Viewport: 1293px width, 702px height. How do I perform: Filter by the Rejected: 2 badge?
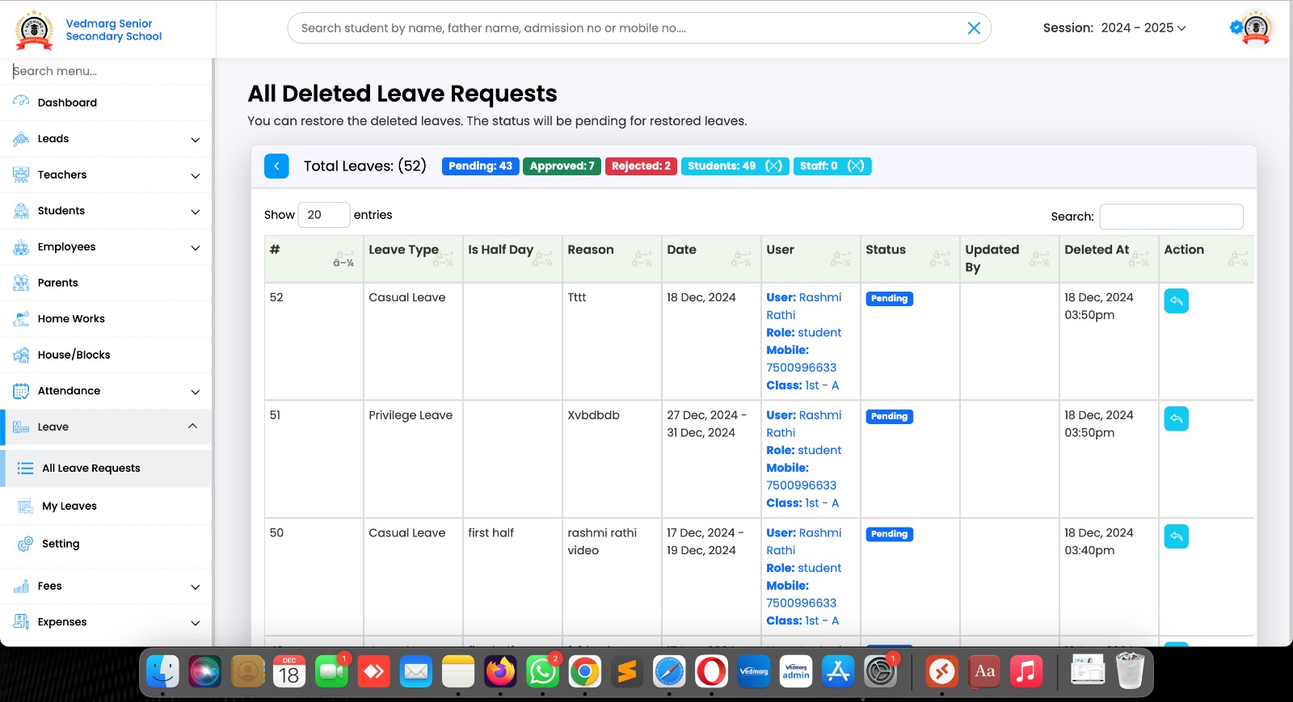point(641,166)
